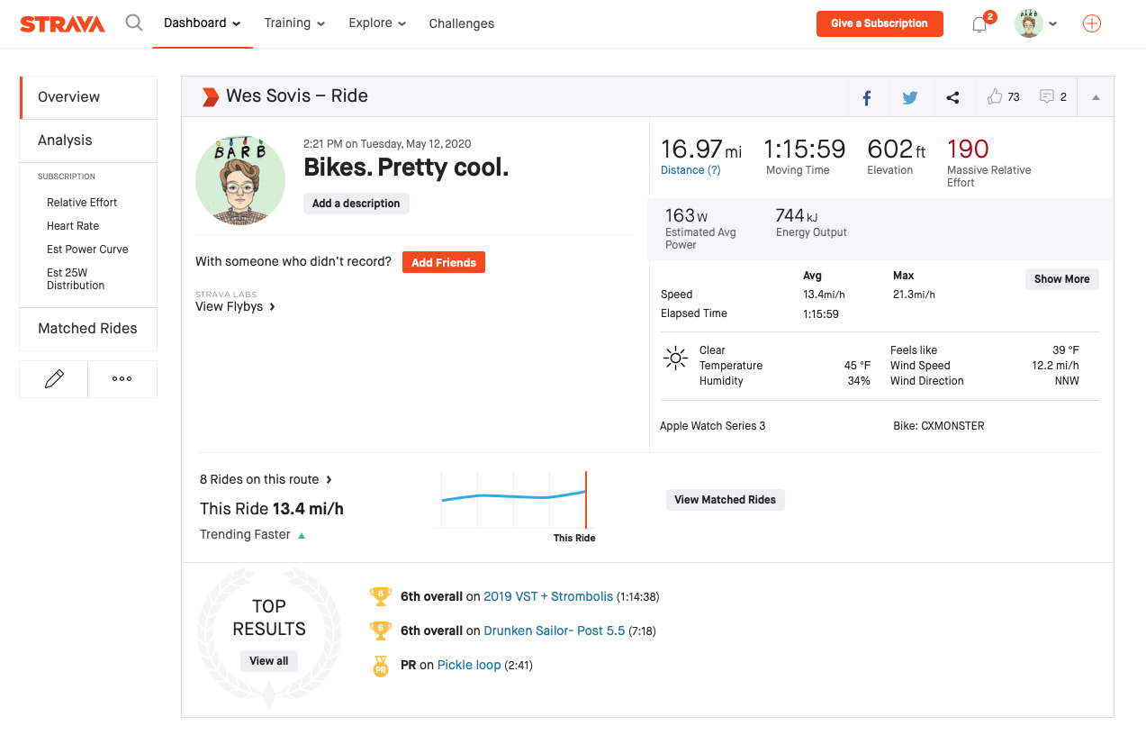Share the ride to Facebook
Screen dimensions: 1146x735
point(866,96)
